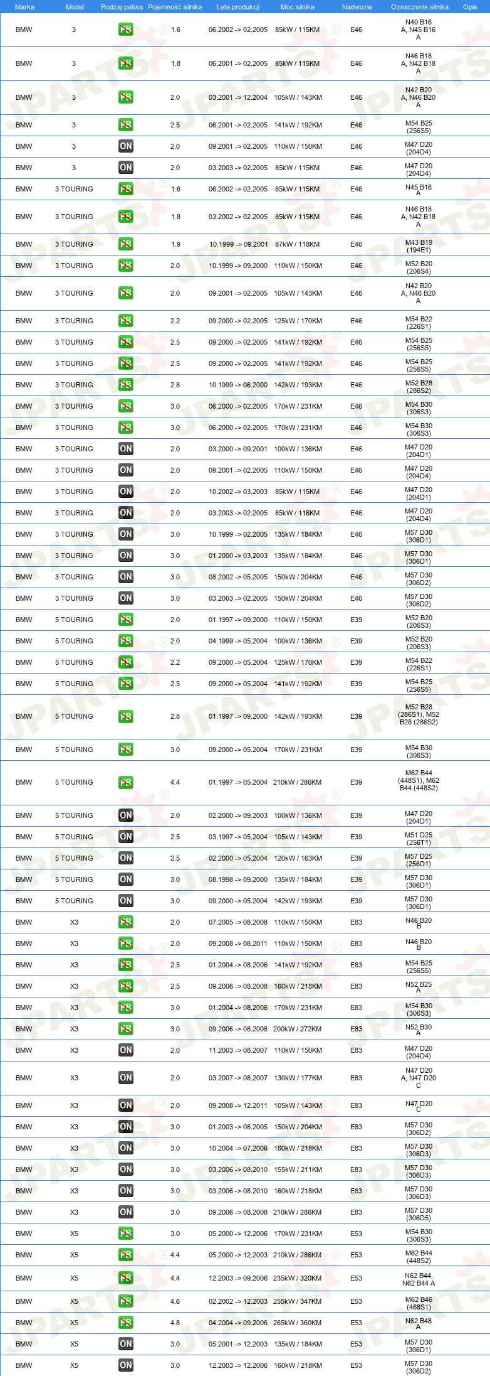Viewport: 490px width, 1376px height.
Task: Click the PB icon in the 5 TOURING 4.4 row
Action: coord(125,782)
